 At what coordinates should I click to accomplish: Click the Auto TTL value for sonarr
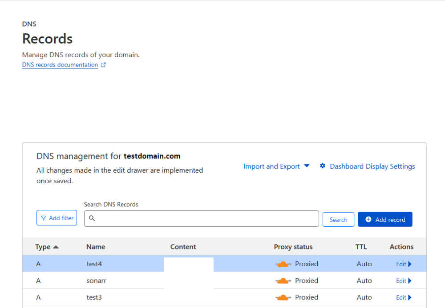pyautogui.click(x=364, y=280)
